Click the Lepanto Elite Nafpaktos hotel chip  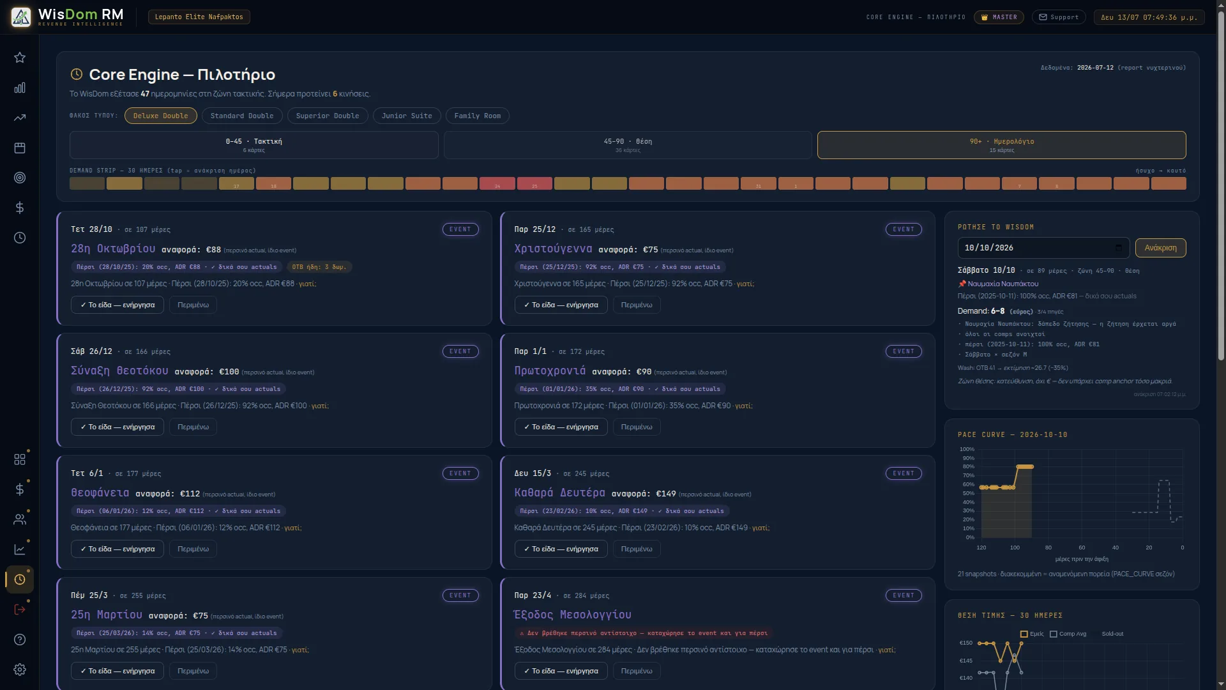pyautogui.click(x=199, y=17)
